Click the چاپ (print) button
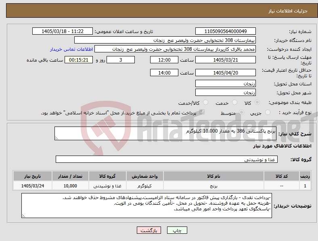This screenshot has height=241, width=318. click(177, 230)
